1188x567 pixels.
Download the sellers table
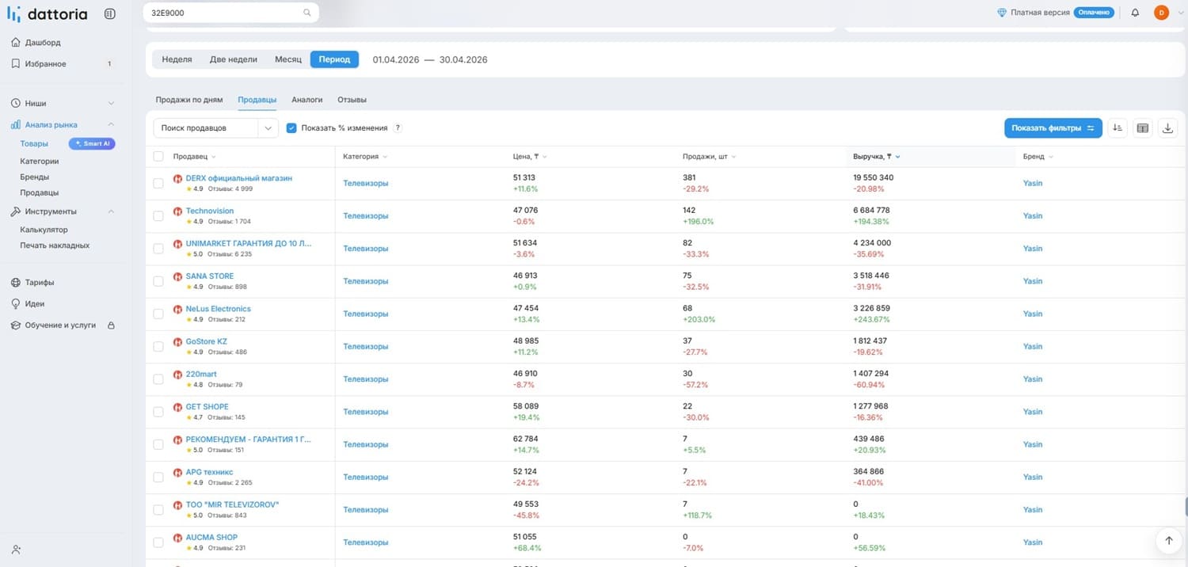pos(1168,128)
